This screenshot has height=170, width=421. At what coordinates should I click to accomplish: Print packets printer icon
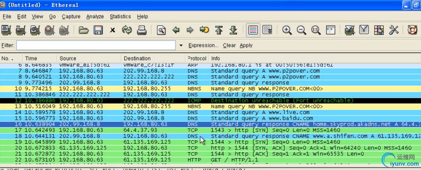coord(141,30)
